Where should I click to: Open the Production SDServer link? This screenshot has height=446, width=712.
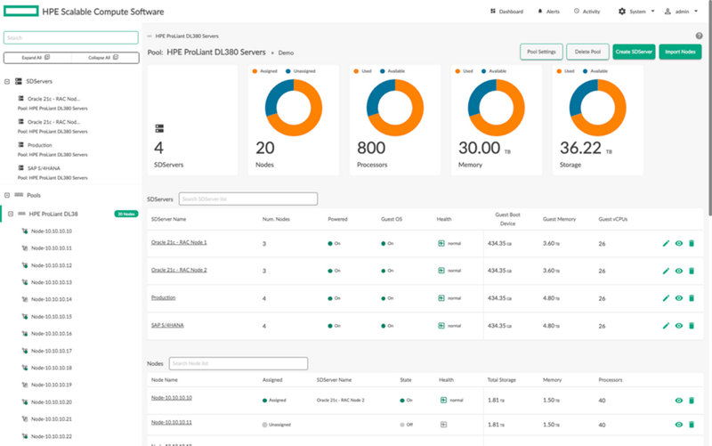point(164,298)
